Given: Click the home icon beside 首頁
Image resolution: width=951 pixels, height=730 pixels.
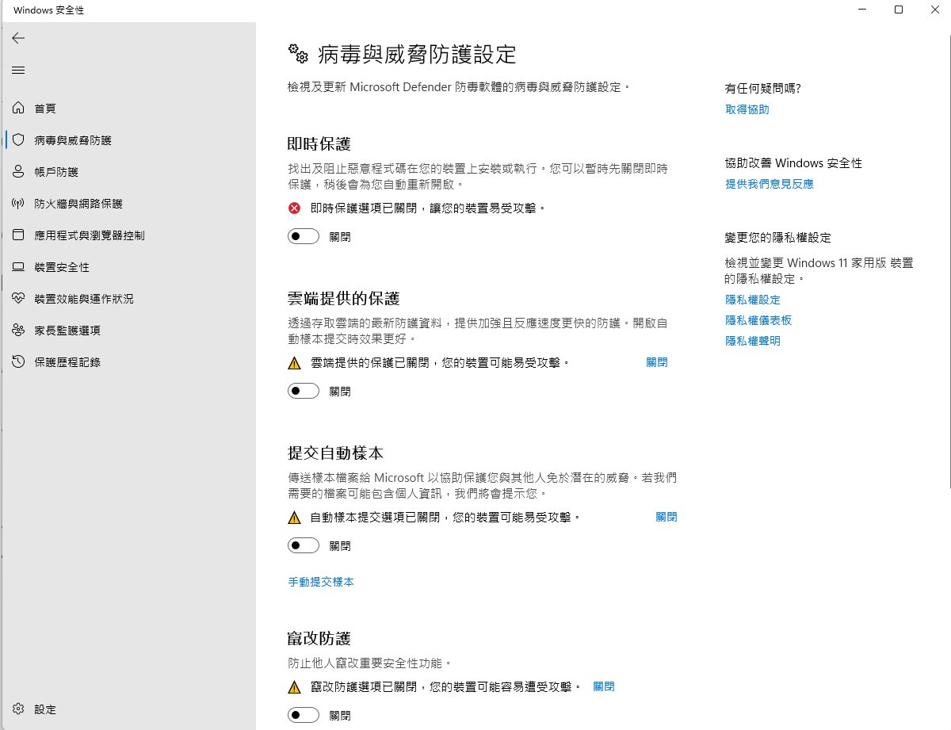Looking at the screenshot, I should (18, 109).
